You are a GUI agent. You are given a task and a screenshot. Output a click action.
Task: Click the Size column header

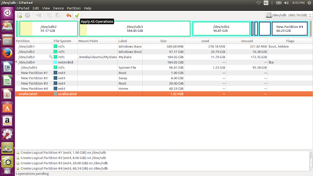[163, 41]
